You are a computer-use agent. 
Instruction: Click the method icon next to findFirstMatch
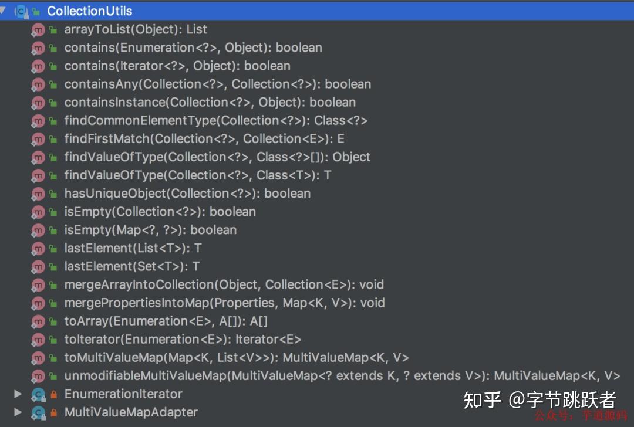pyautogui.click(x=38, y=139)
